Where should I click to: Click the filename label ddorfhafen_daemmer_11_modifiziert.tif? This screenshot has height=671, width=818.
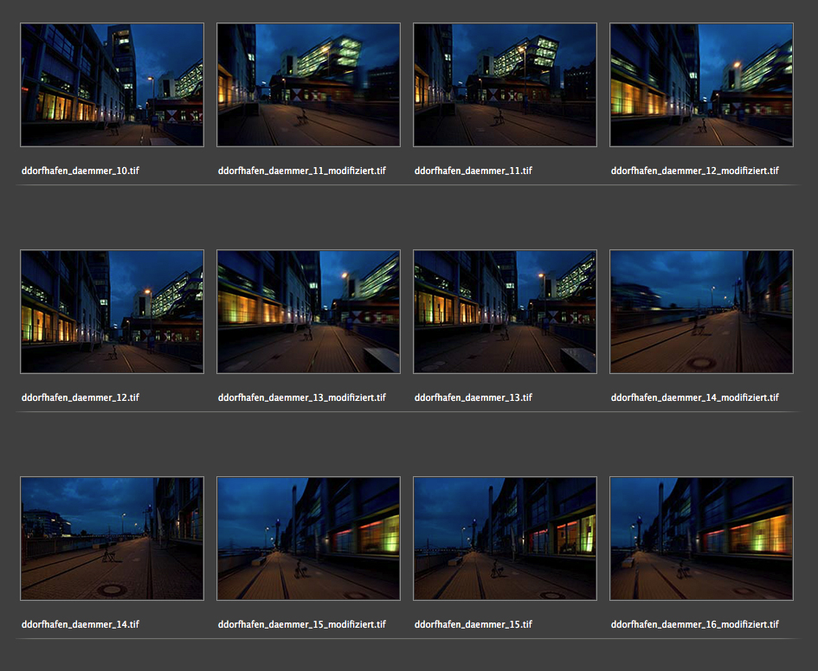click(301, 171)
